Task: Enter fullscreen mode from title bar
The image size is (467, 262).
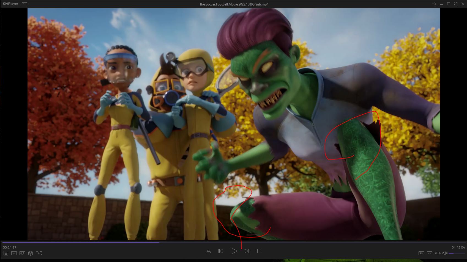Action: [x=456, y=4]
